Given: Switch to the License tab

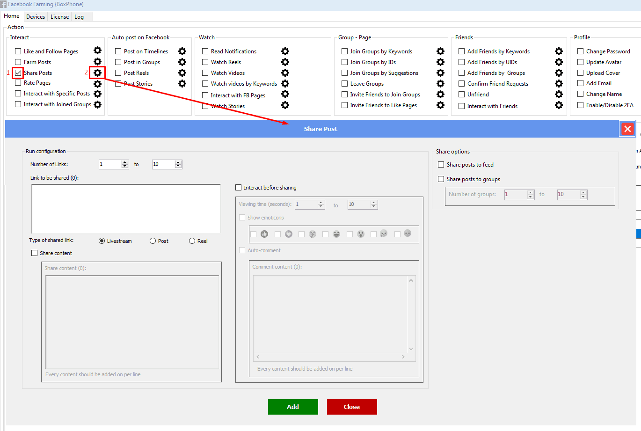Looking at the screenshot, I should (x=59, y=16).
